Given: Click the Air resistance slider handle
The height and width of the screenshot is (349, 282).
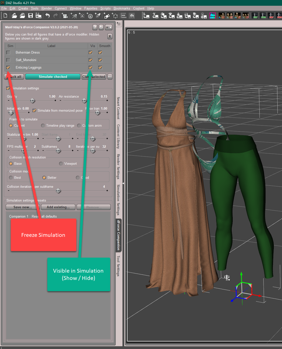Looking at the screenshot, I should click(84, 101).
